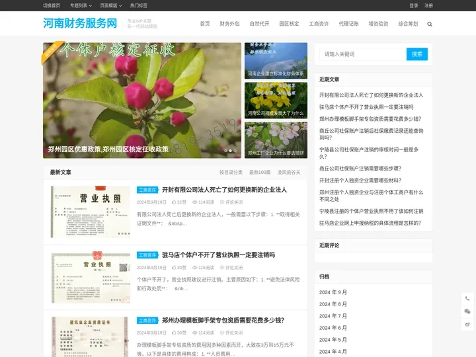Image resolution: width=476 pixels, height=357 pixels.
Task: Click the WeChat floating icon
Action: [x=467, y=311]
